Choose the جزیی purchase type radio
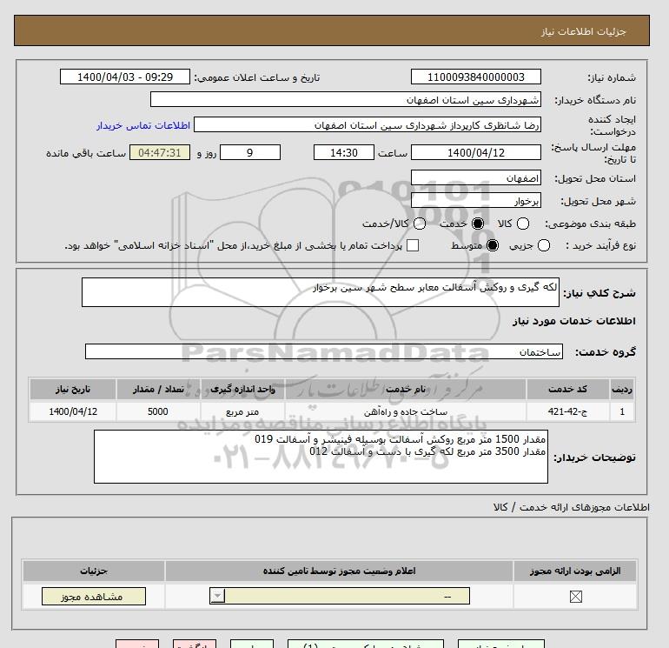Image resolution: width=669 pixels, height=648 pixels. 544,245
